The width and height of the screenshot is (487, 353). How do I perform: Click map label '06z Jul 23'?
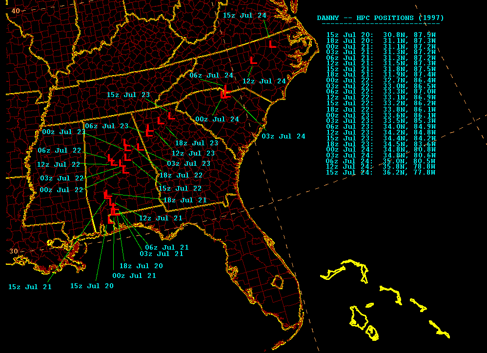click(106, 126)
